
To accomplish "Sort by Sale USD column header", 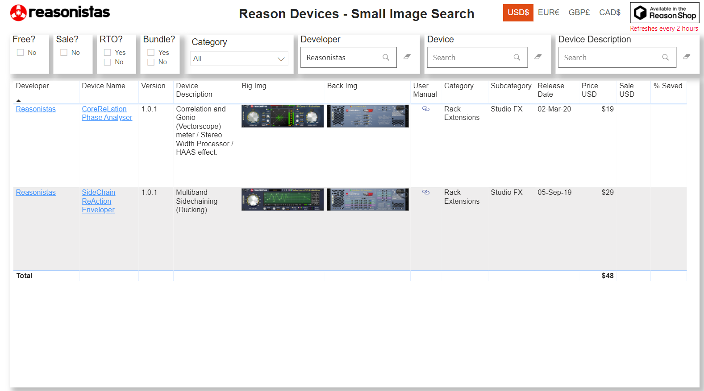I will tap(626, 90).
